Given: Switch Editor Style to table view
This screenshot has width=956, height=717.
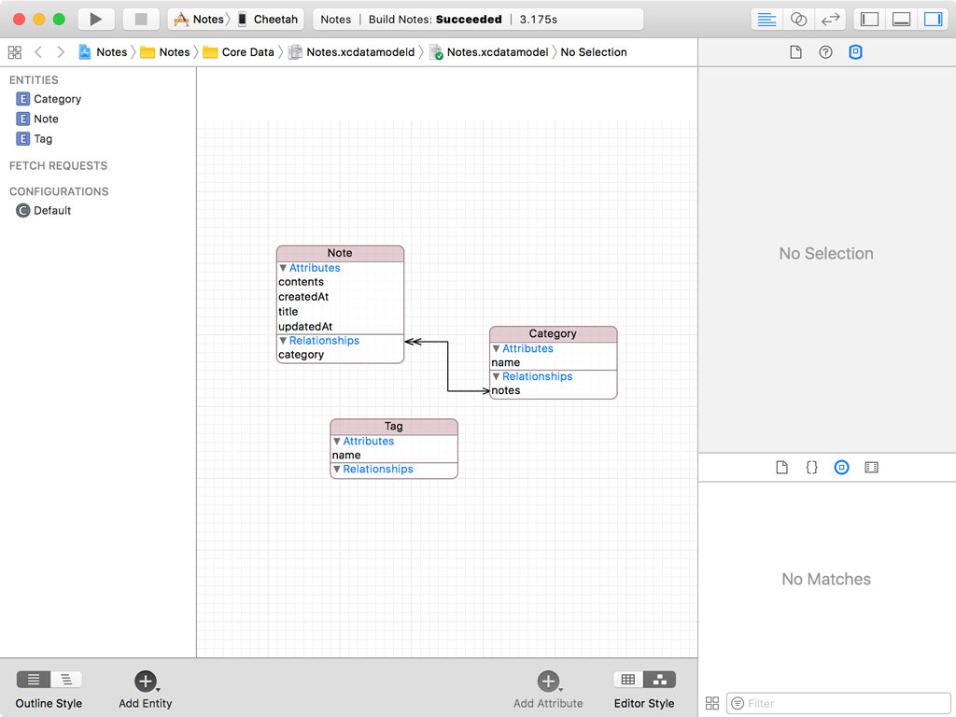Looking at the screenshot, I should click(x=628, y=680).
